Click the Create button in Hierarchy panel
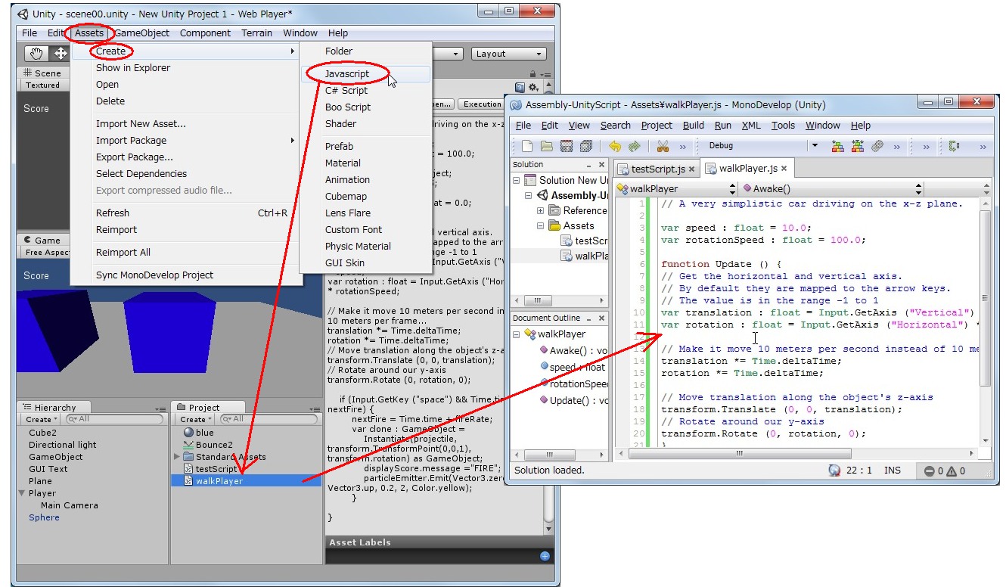Viewport: 1006px width, 587px height. 41,419
